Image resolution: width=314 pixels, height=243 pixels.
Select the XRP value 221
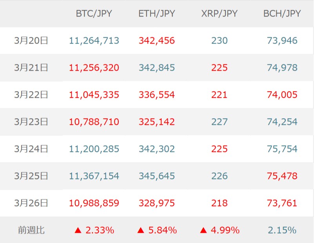(x=220, y=95)
